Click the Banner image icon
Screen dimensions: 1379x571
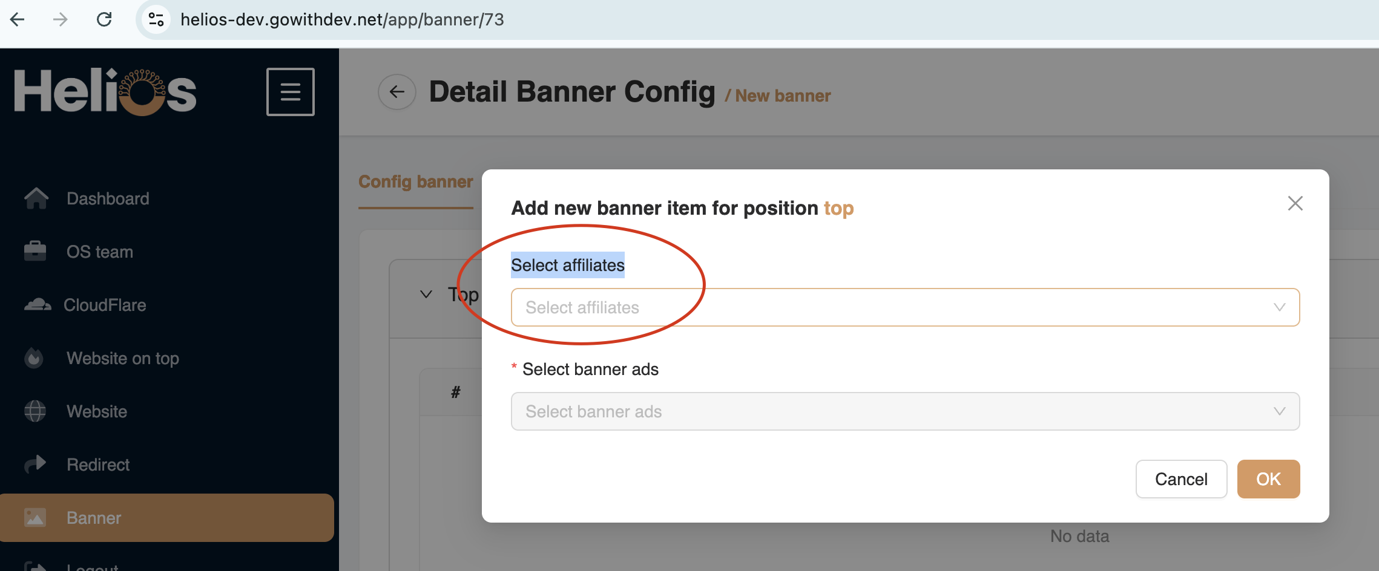coord(35,518)
